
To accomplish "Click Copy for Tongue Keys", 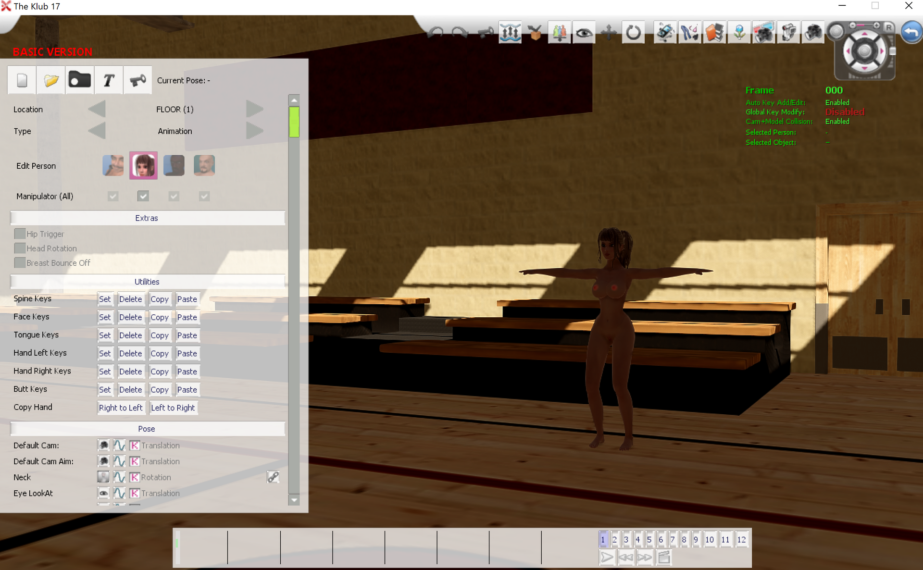I will click(x=160, y=335).
